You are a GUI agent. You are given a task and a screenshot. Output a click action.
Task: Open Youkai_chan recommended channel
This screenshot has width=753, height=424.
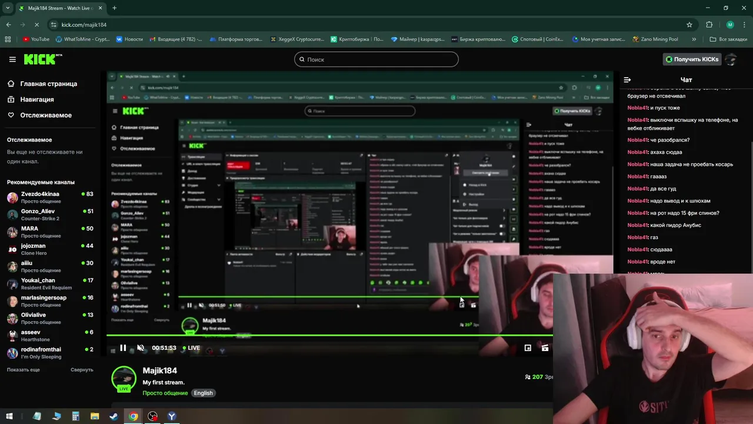click(50, 283)
